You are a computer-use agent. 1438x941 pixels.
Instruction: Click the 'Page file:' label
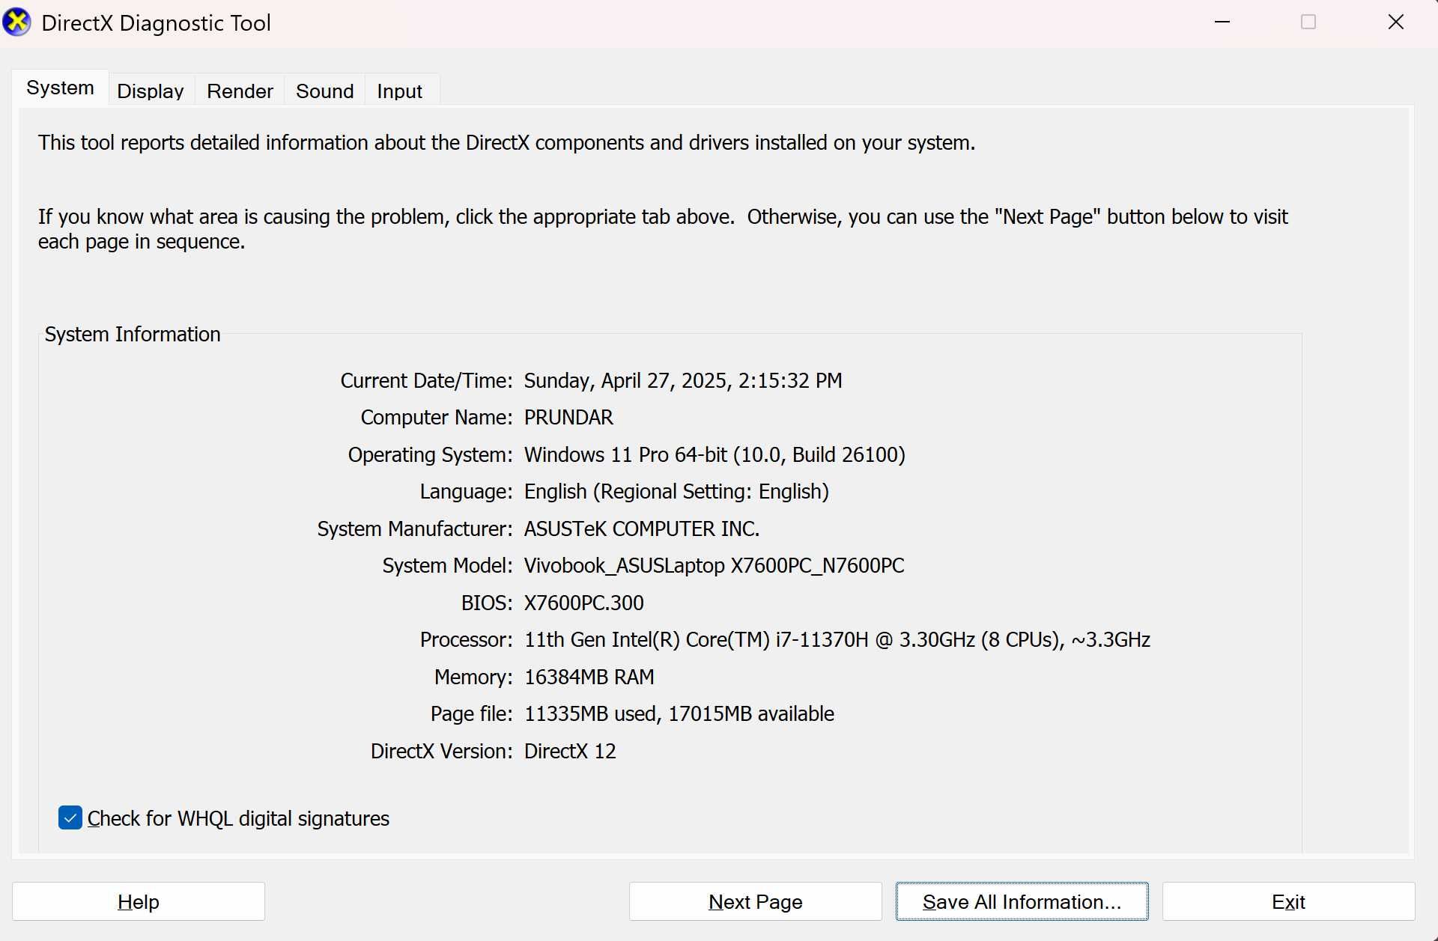tap(471, 713)
